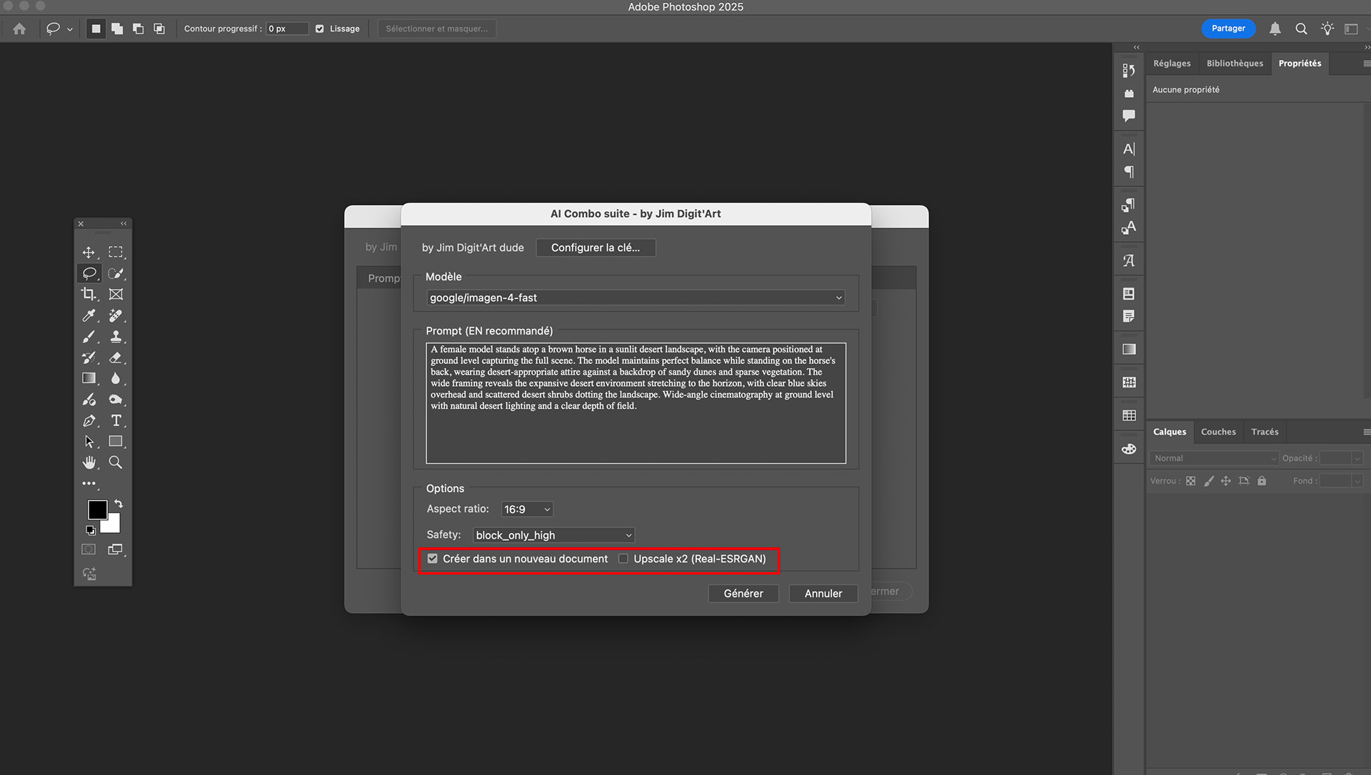This screenshot has width=1371, height=775.
Task: Select the Path Selection arrow tool
Action: 89,442
